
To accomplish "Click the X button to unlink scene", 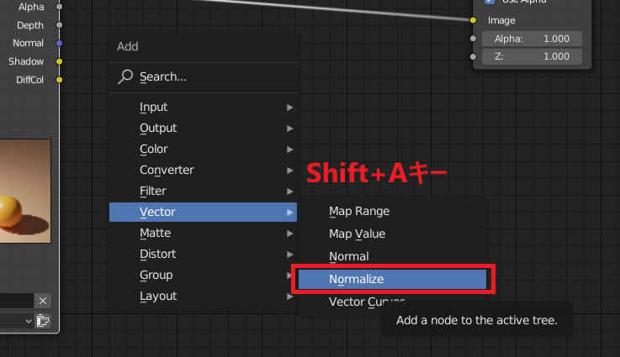I will [43, 301].
